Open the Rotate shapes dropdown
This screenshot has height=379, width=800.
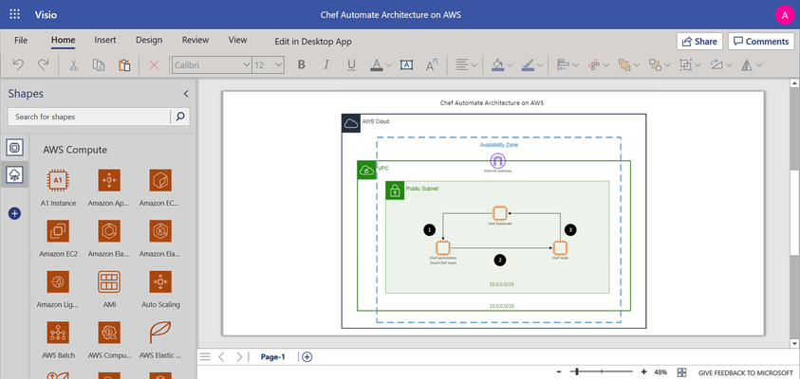[720, 64]
